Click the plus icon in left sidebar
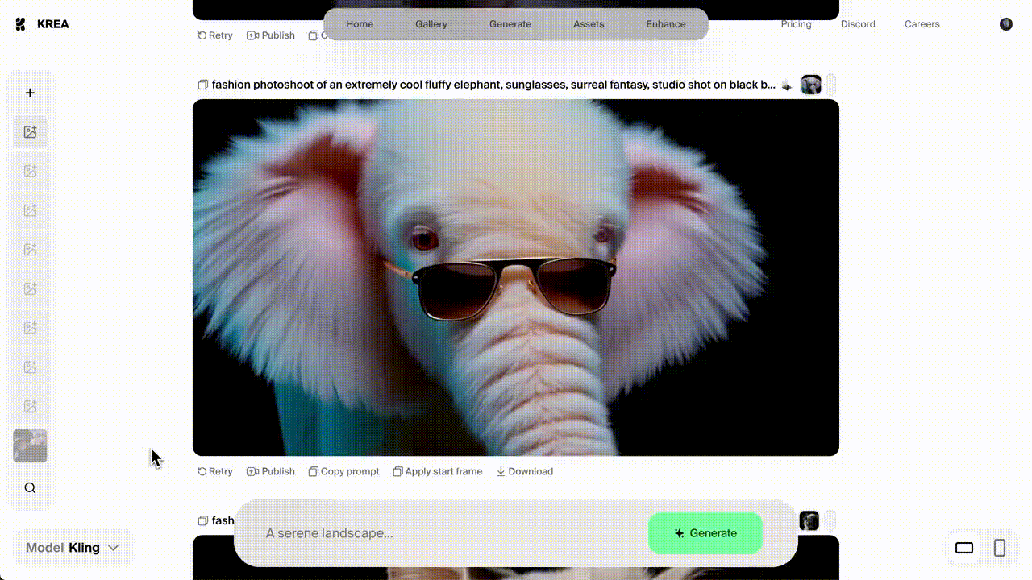Viewport: 1032px width, 580px height. (30, 93)
